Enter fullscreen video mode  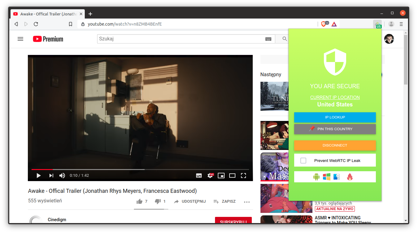click(243, 176)
